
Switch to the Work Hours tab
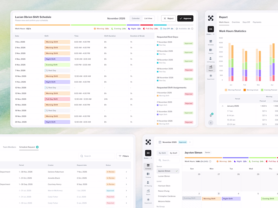224,22
